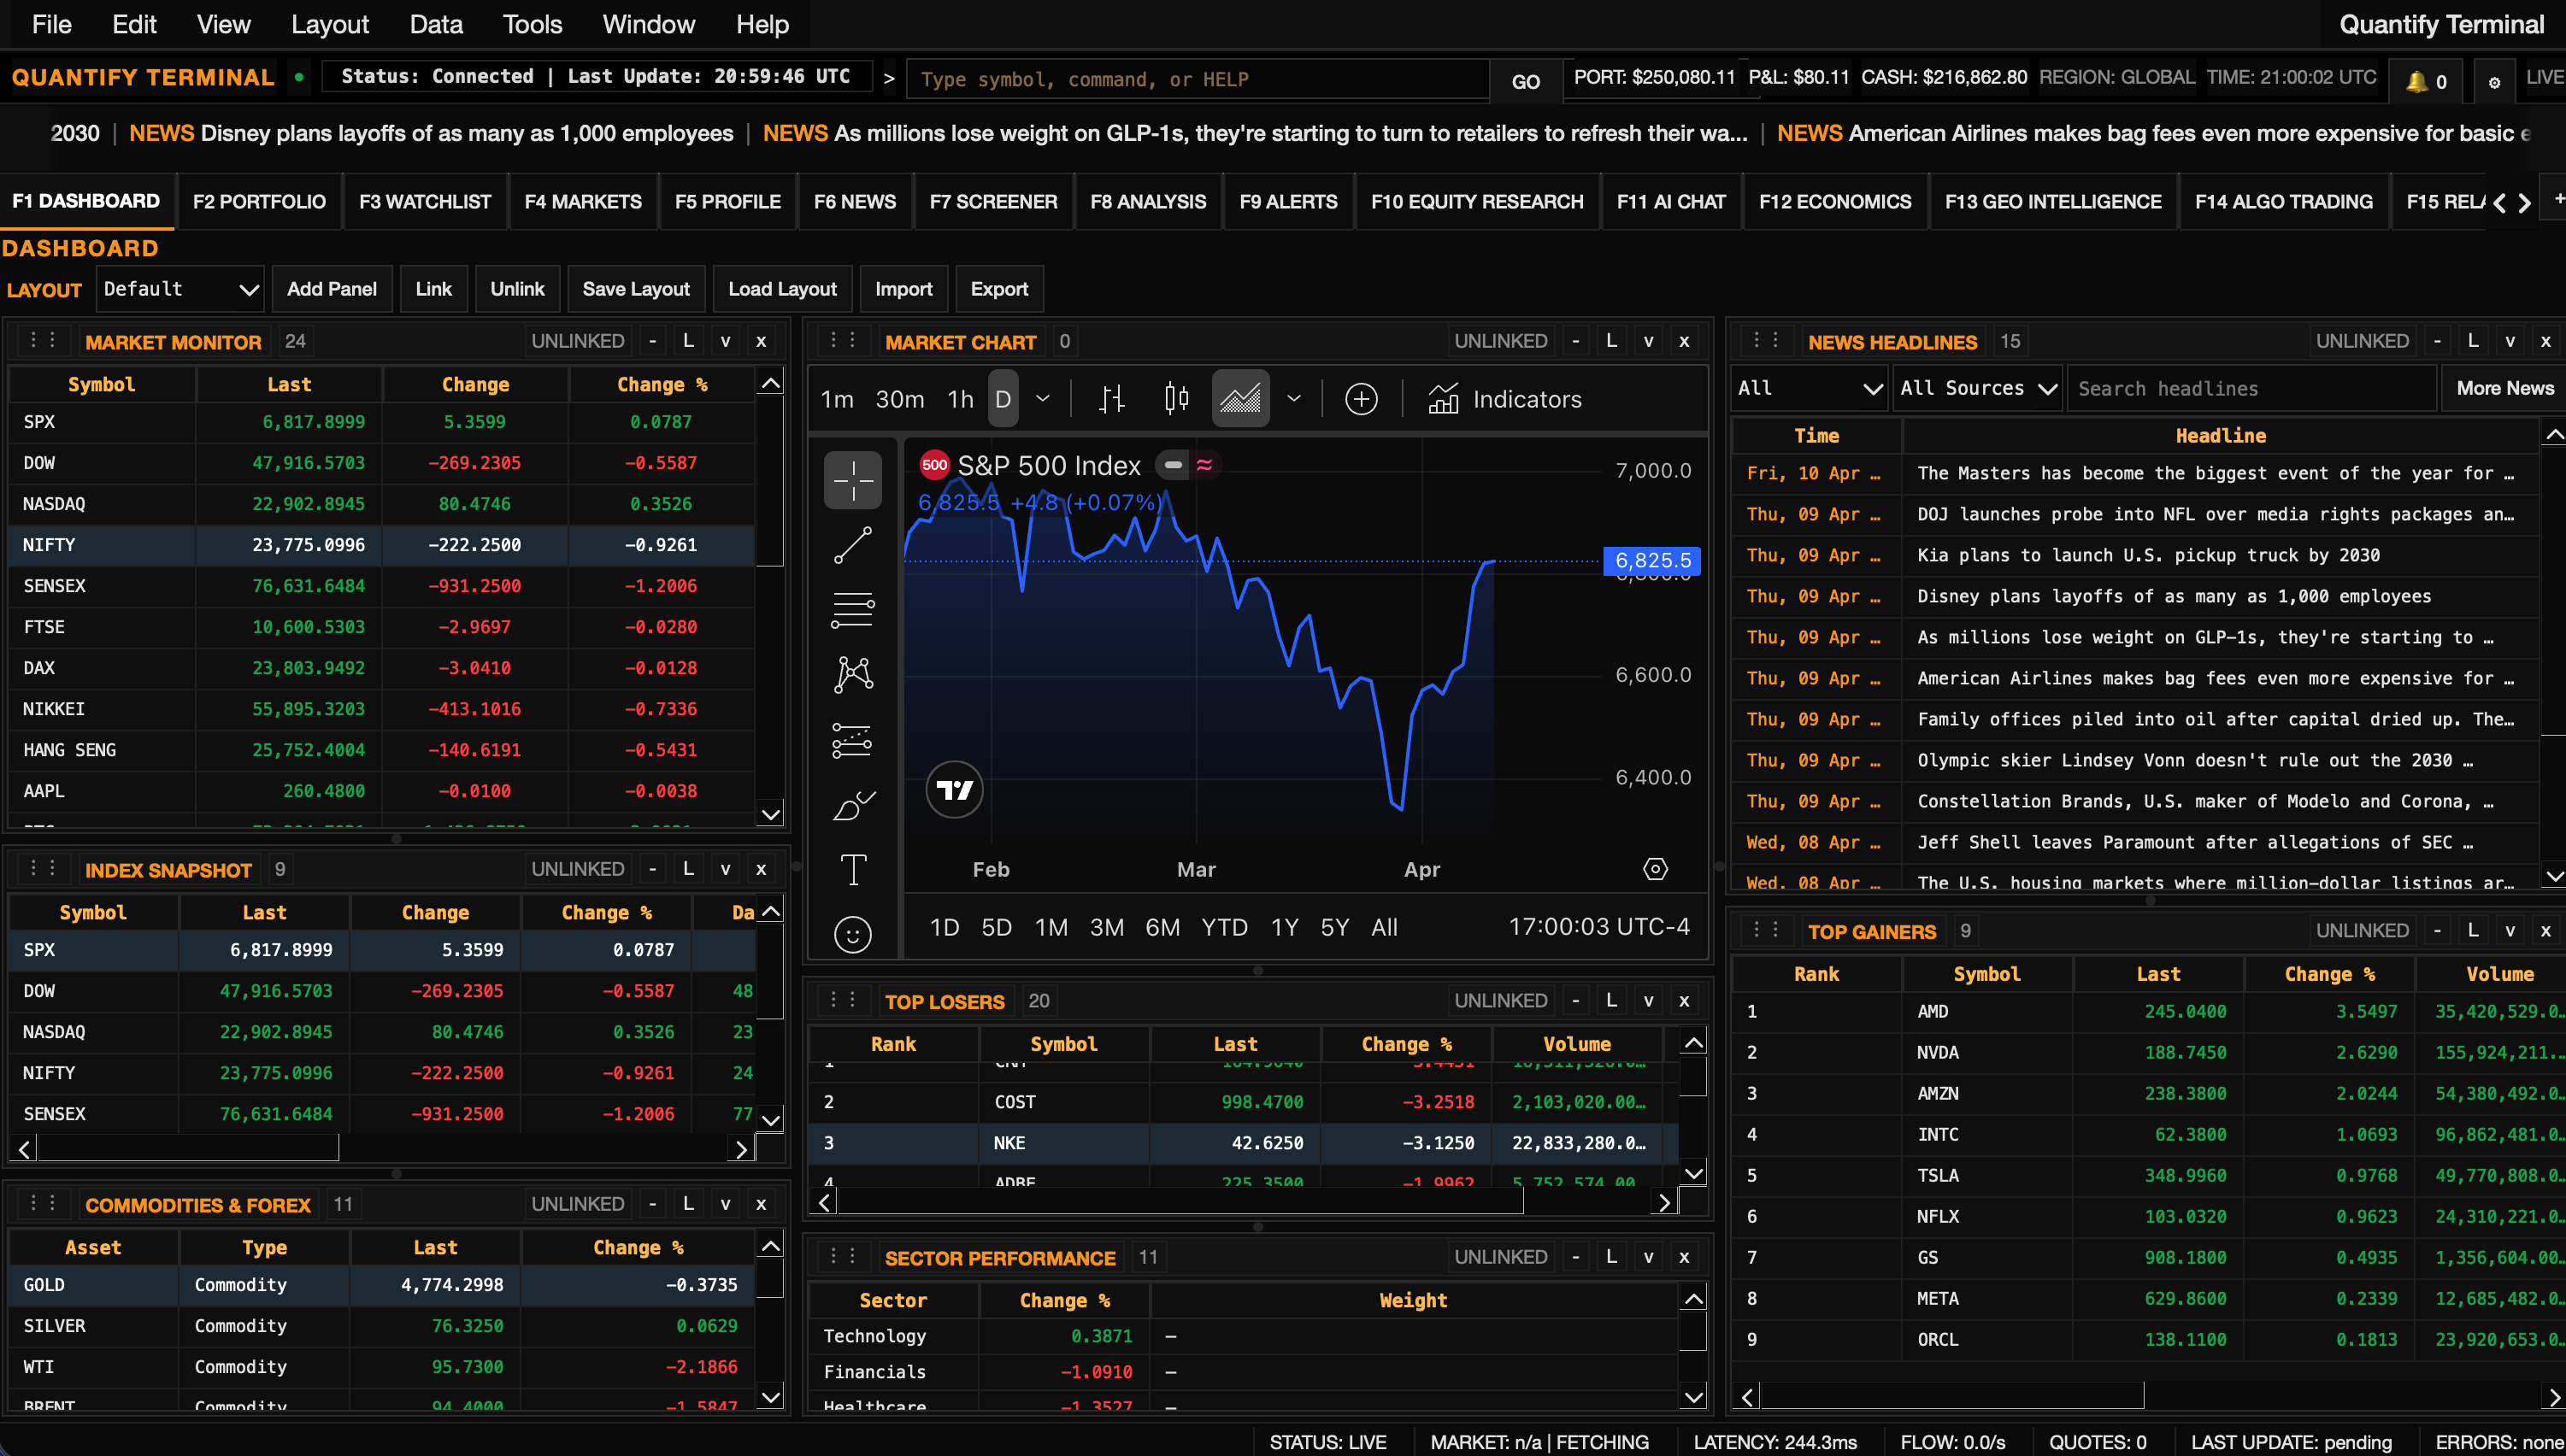Switch to F7 SCREENER tab
Viewport: 2566px width, 1456px height.
point(992,201)
